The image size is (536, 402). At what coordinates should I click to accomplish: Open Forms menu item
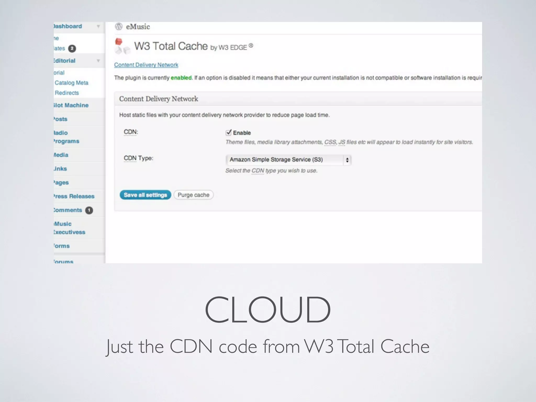pos(62,246)
